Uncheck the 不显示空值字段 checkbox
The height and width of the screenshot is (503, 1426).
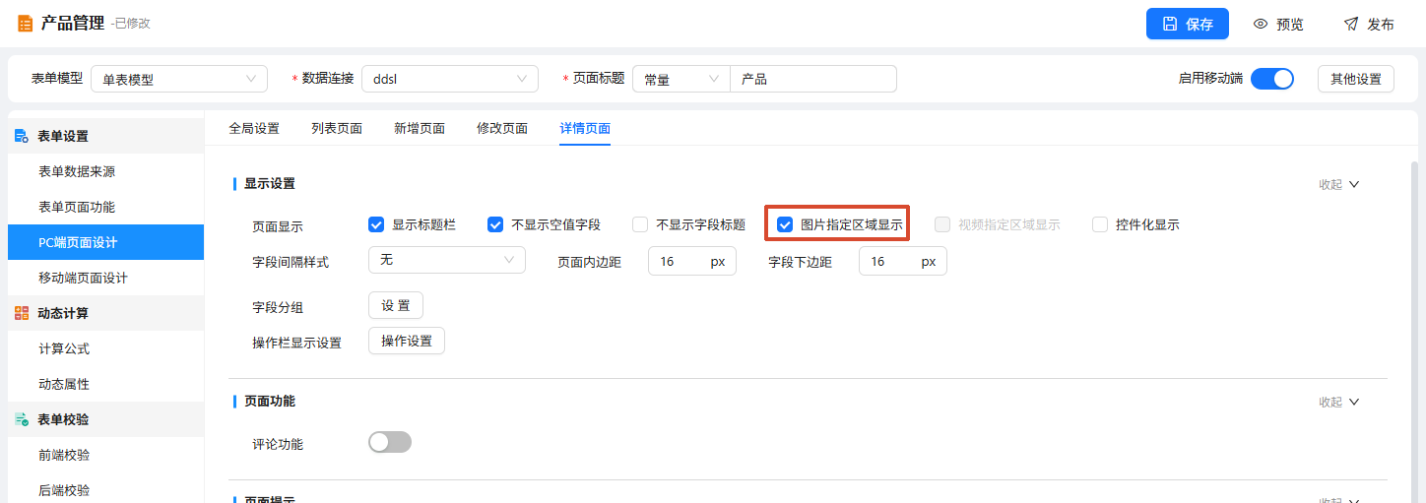(495, 224)
